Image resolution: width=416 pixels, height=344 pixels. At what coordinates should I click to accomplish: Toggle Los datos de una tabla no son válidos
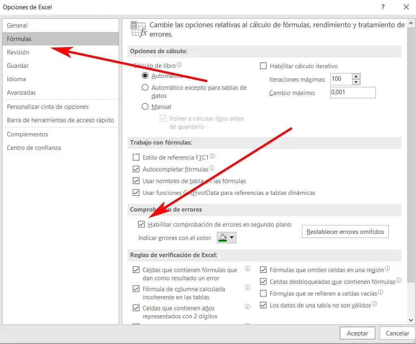263,305
